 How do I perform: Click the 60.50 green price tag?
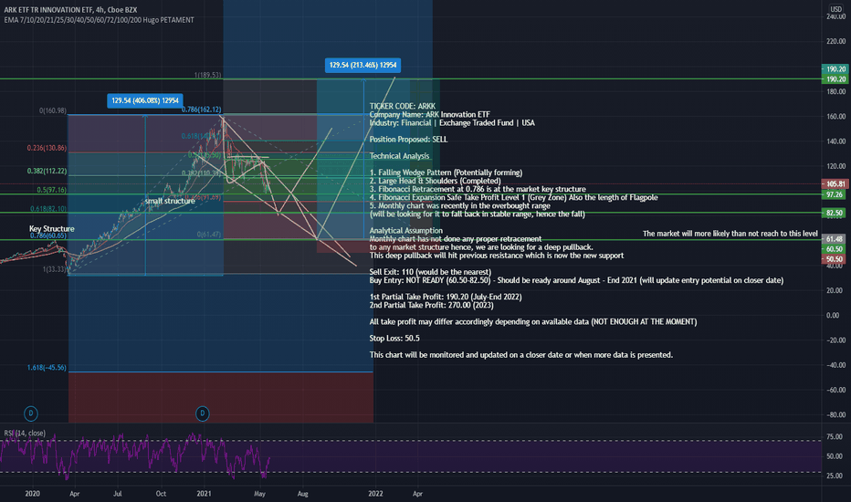(x=835, y=249)
